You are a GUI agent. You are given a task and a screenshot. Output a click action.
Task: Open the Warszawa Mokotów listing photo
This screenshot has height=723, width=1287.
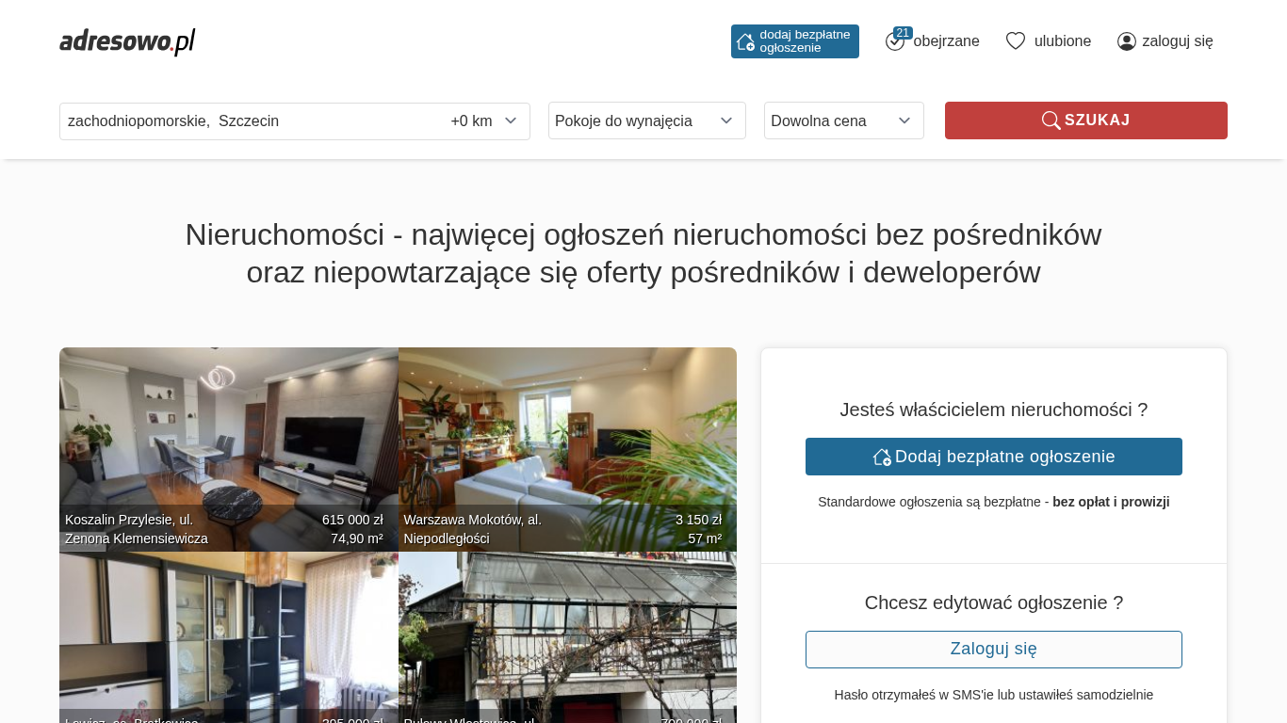pos(567,449)
